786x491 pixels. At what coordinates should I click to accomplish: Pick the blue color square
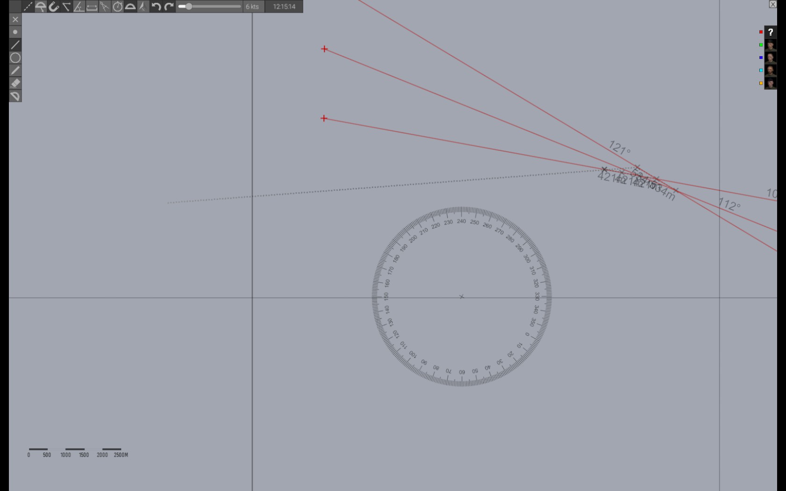tap(761, 58)
